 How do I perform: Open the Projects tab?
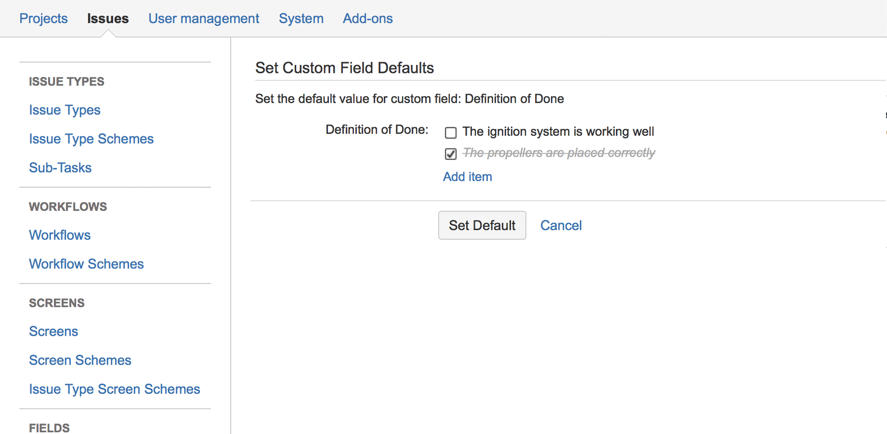pyautogui.click(x=43, y=18)
